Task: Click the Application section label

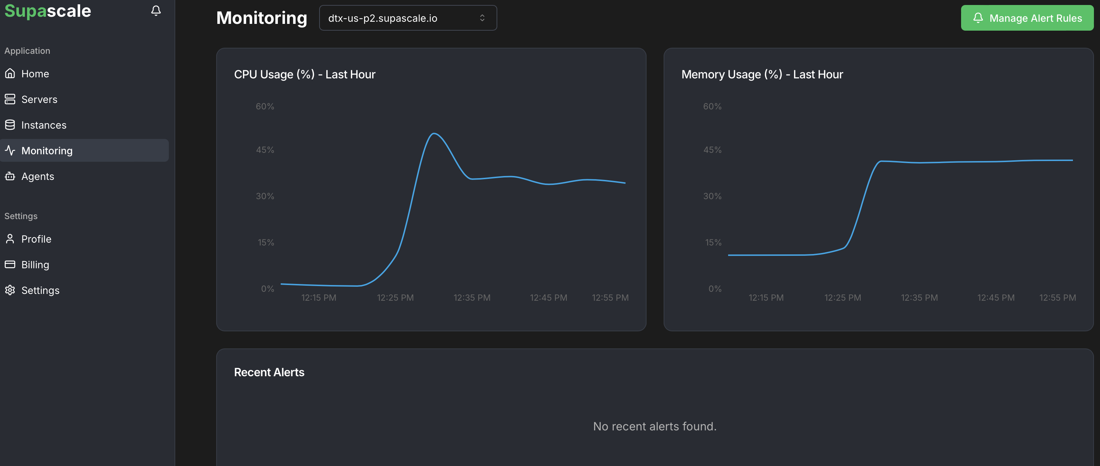Action: [x=27, y=50]
